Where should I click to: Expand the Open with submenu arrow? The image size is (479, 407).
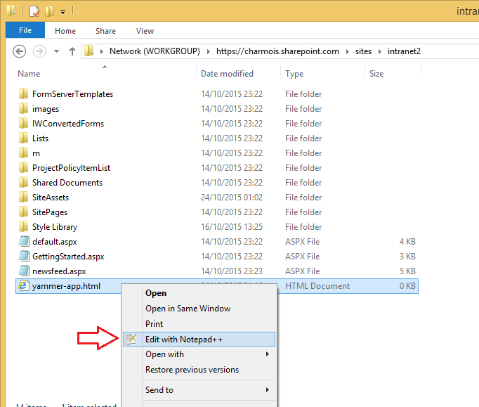(268, 354)
